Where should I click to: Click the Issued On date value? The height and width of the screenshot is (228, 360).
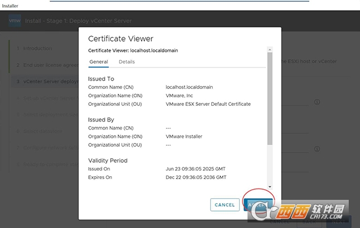pyautogui.click(x=196, y=169)
